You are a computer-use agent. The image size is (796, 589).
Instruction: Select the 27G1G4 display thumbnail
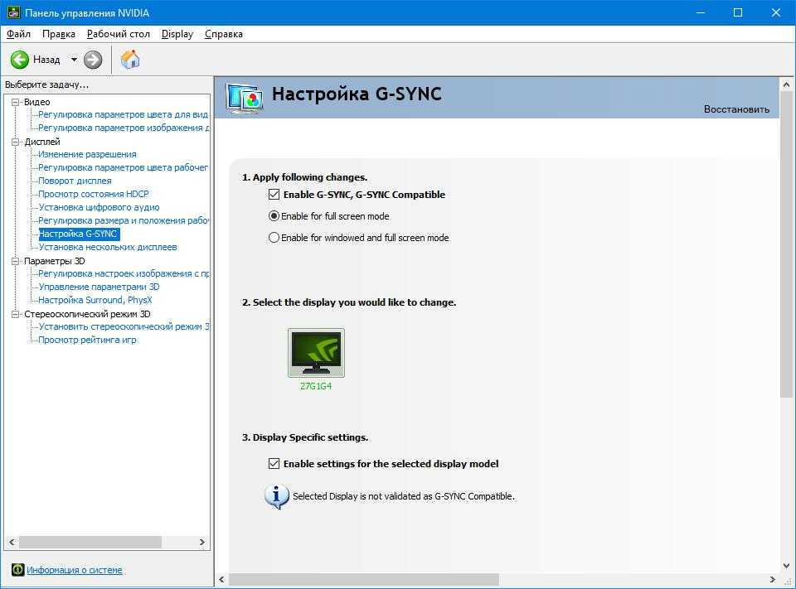(316, 353)
